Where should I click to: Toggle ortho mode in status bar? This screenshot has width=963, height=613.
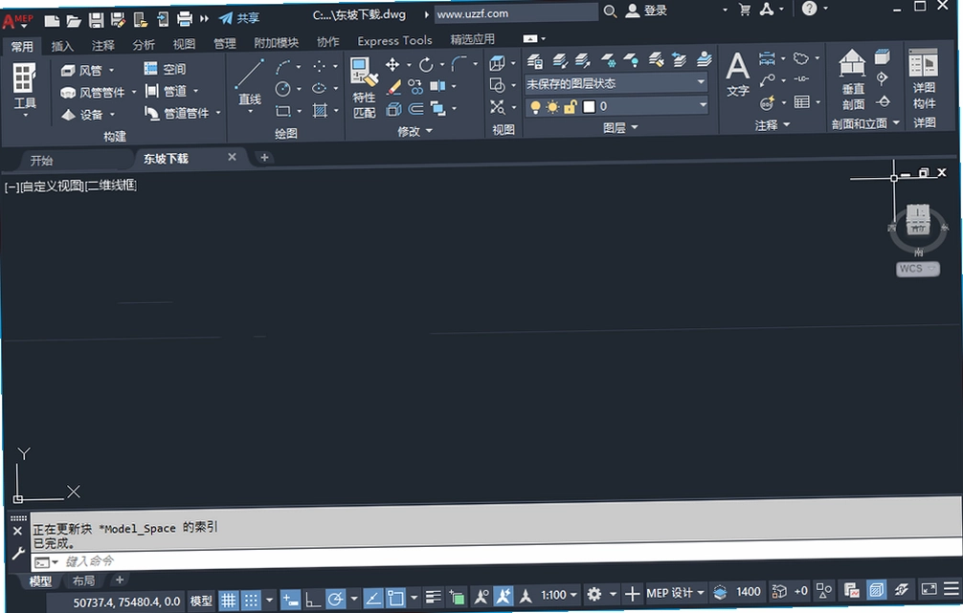[313, 599]
